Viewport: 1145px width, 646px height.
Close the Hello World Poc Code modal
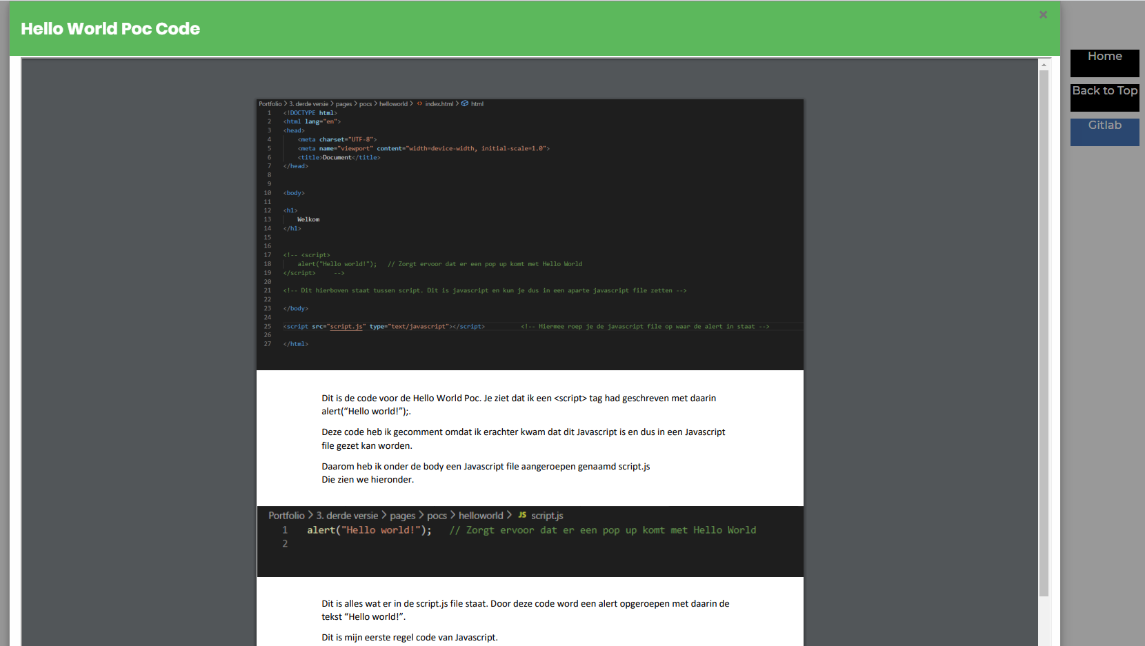coord(1043,14)
